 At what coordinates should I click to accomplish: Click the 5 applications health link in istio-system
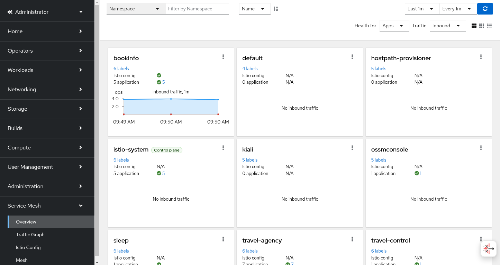163,173
